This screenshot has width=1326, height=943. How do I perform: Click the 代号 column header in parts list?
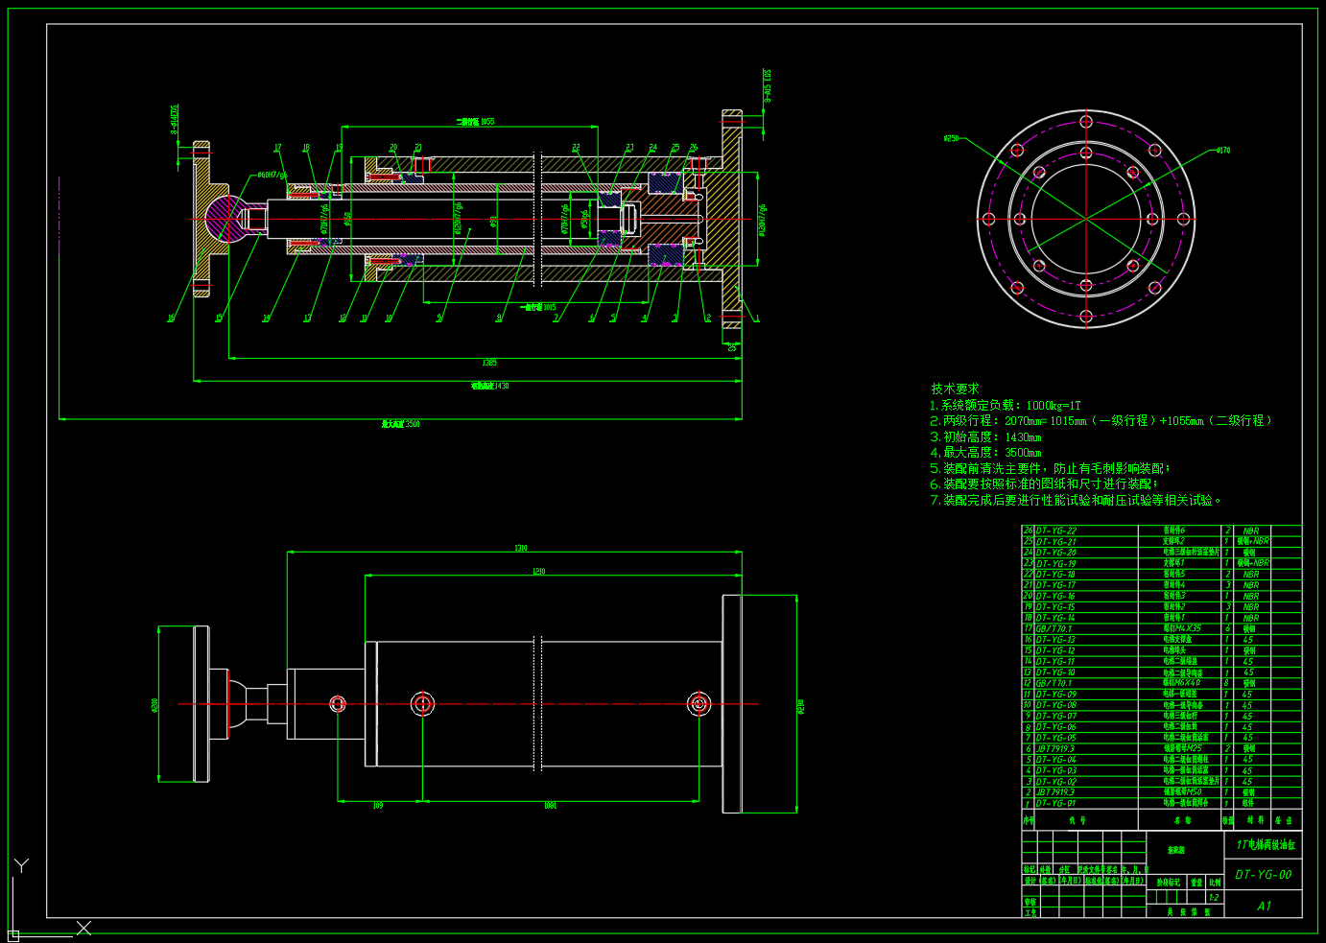click(1077, 820)
